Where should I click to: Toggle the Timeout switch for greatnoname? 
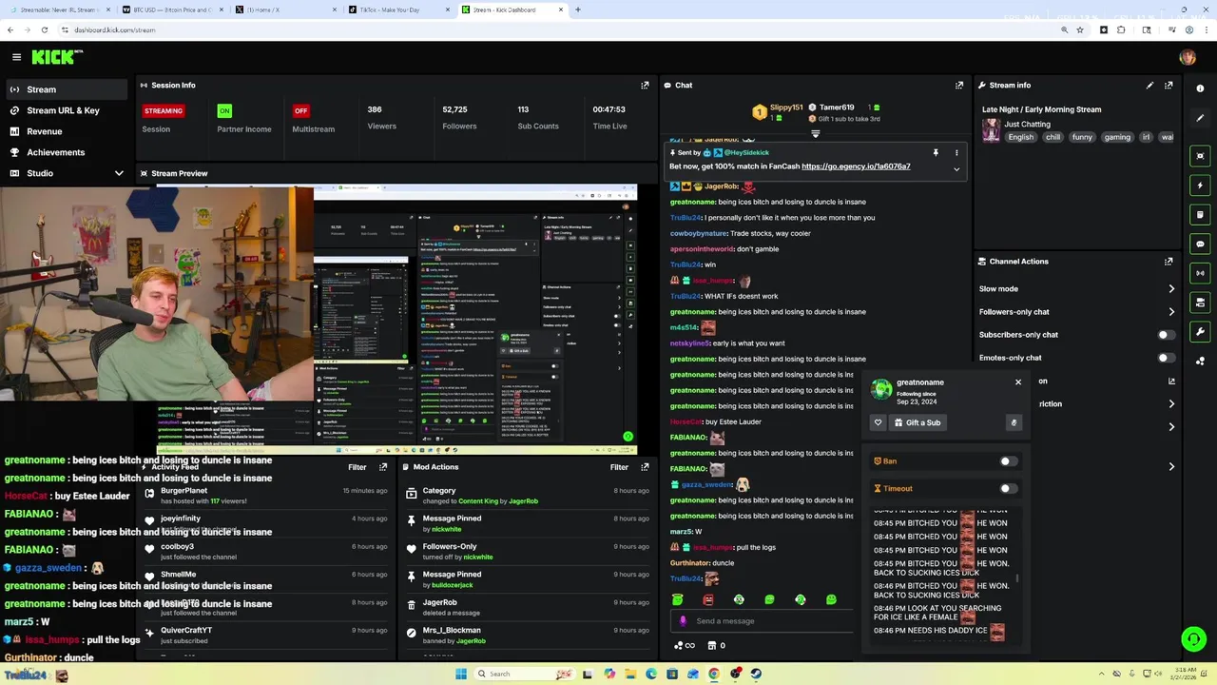pos(1008,489)
